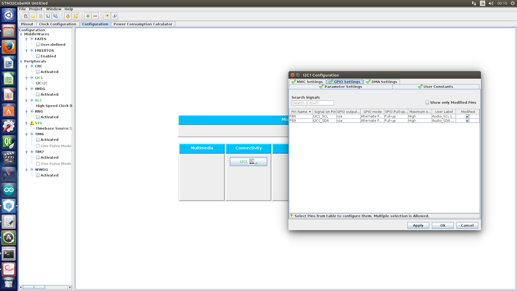
Task: Collapse the TIM6 tree node
Action: (26, 134)
